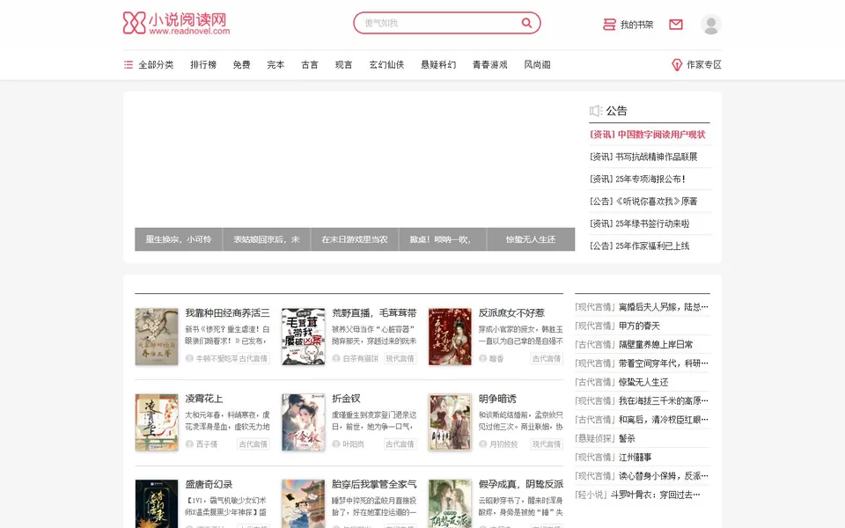
Task: Select the 免费 nav item
Action: [x=241, y=64]
